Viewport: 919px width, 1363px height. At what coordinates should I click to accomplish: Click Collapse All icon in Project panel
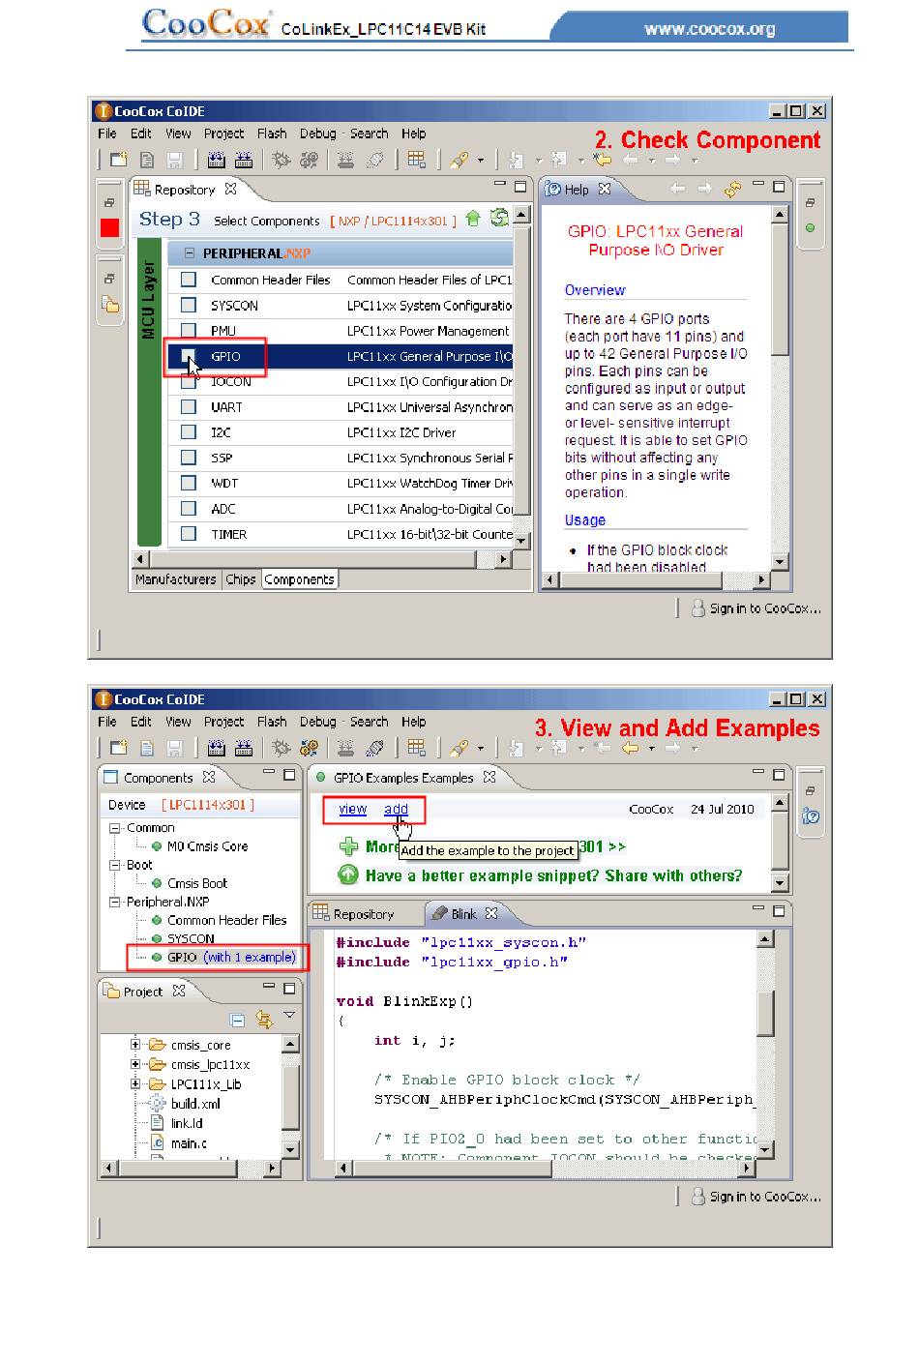point(238,1020)
